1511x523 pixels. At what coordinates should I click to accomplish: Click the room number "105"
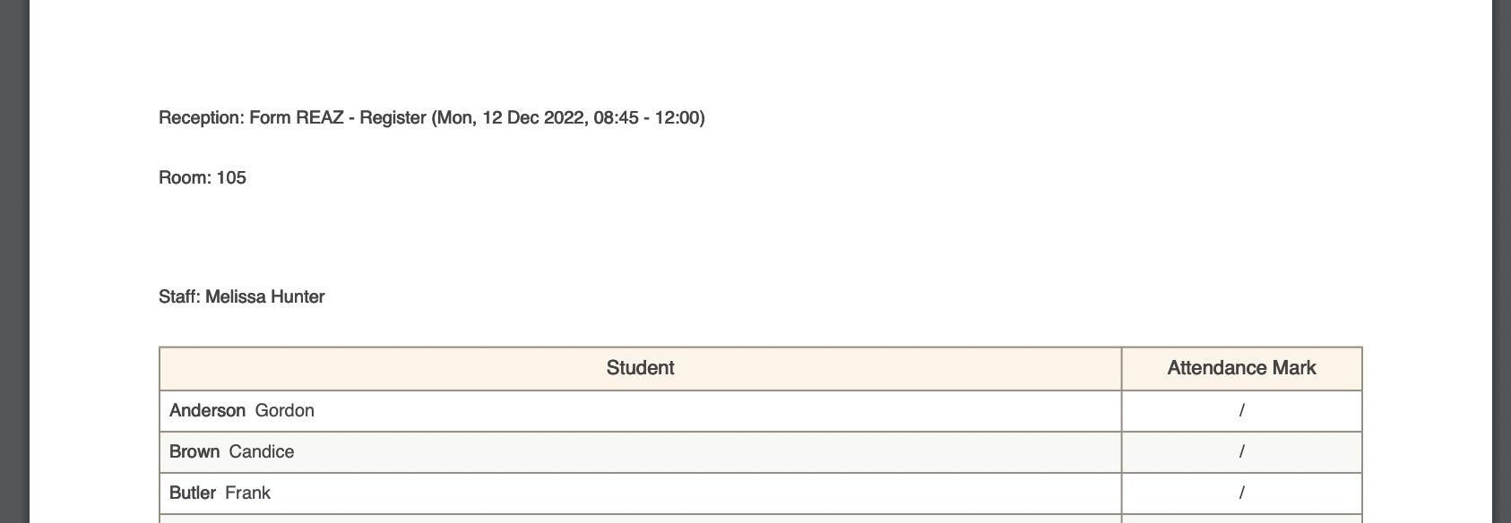tap(231, 178)
